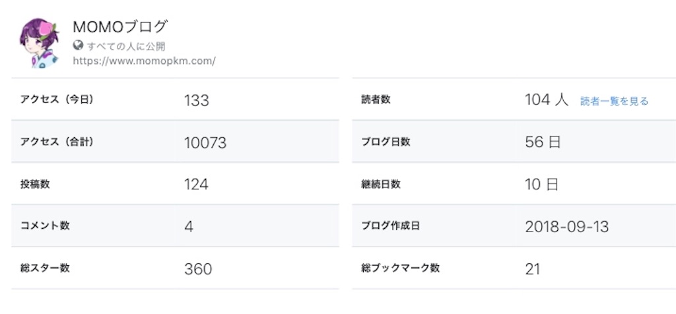Select the ブログ日数 row label

386,142
